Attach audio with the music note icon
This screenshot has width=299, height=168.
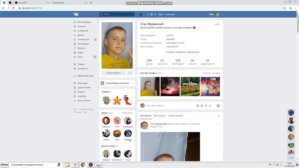click(x=206, y=105)
